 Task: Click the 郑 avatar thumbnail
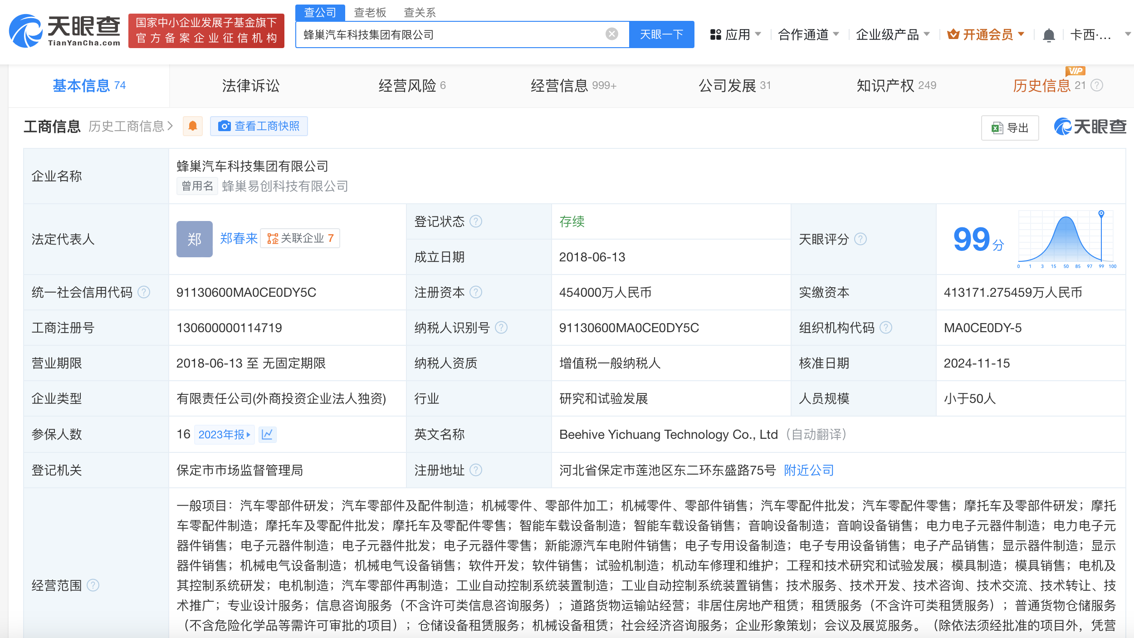[194, 239]
